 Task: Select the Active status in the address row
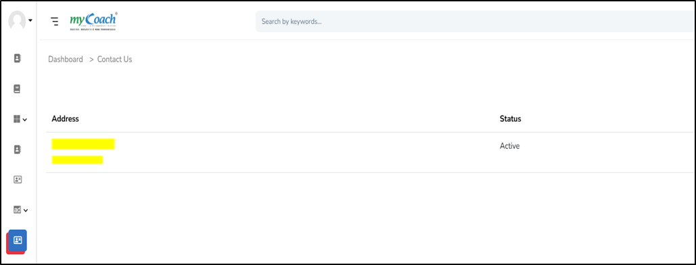[509, 145]
